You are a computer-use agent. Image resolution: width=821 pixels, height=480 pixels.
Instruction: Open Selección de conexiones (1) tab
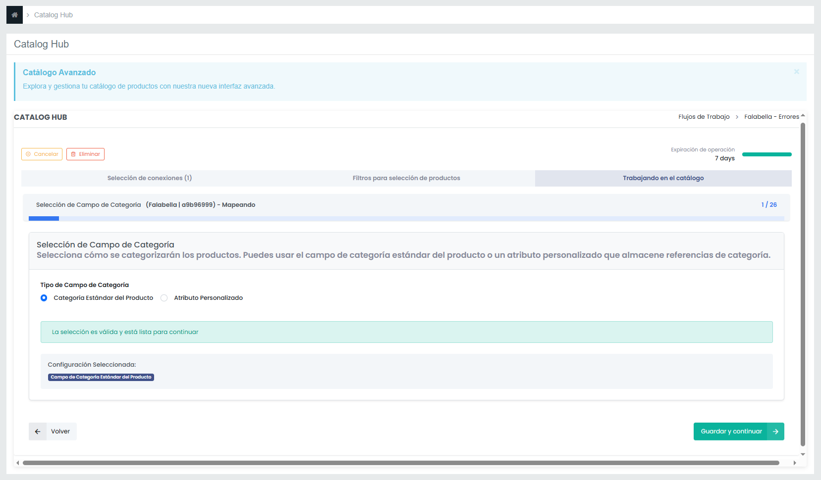coord(150,178)
